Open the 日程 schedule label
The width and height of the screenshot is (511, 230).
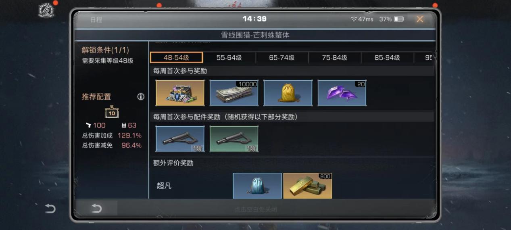pyautogui.click(x=96, y=20)
